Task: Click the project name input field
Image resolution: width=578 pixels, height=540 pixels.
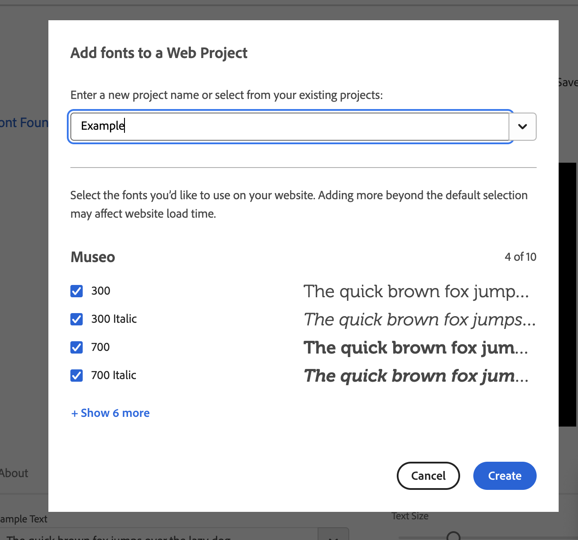Action: point(289,126)
